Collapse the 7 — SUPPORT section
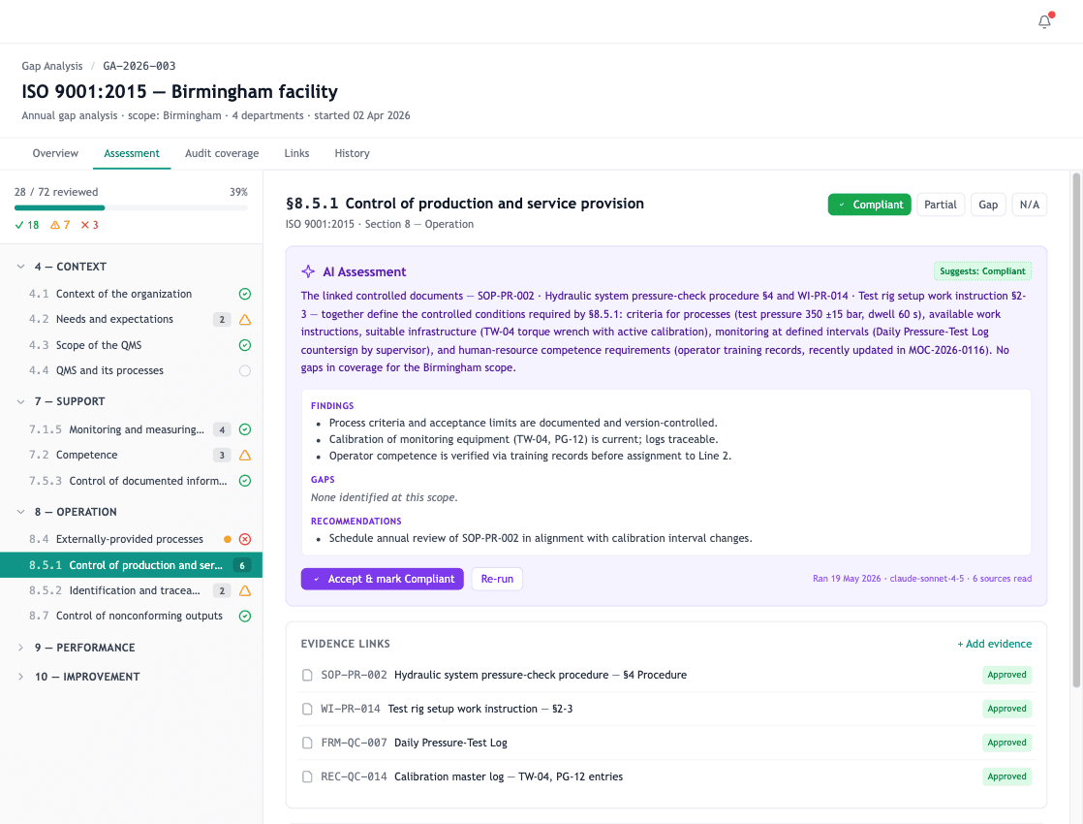Viewport: 1083px width, 824px height. click(20, 401)
